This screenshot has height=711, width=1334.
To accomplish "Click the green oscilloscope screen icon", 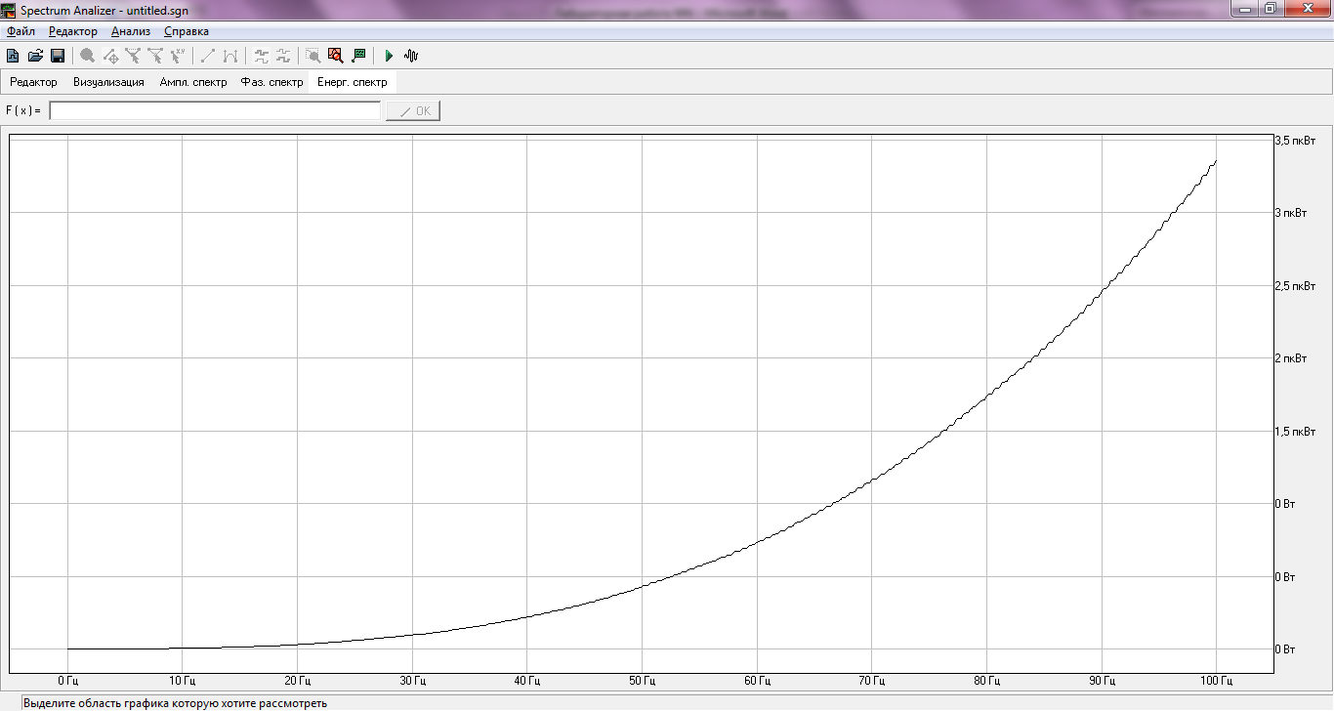I will point(358,56).
